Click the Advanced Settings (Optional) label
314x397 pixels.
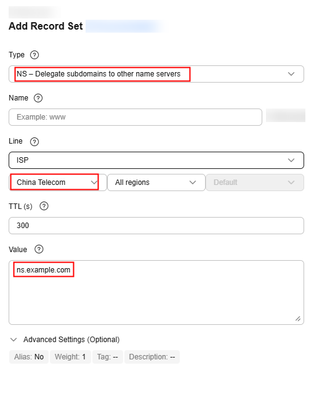tap(71, 340)
